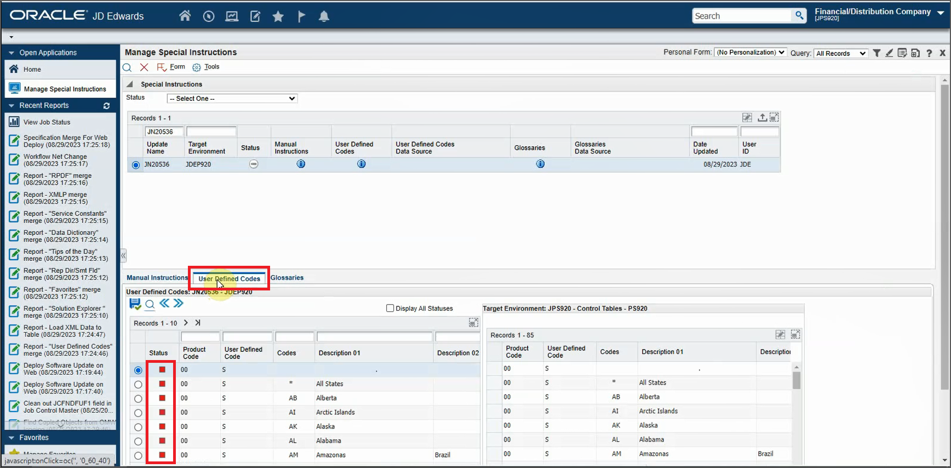951x468 pixels.
Task: Open notifications bell icon
Action: click(x=324, y=16)
